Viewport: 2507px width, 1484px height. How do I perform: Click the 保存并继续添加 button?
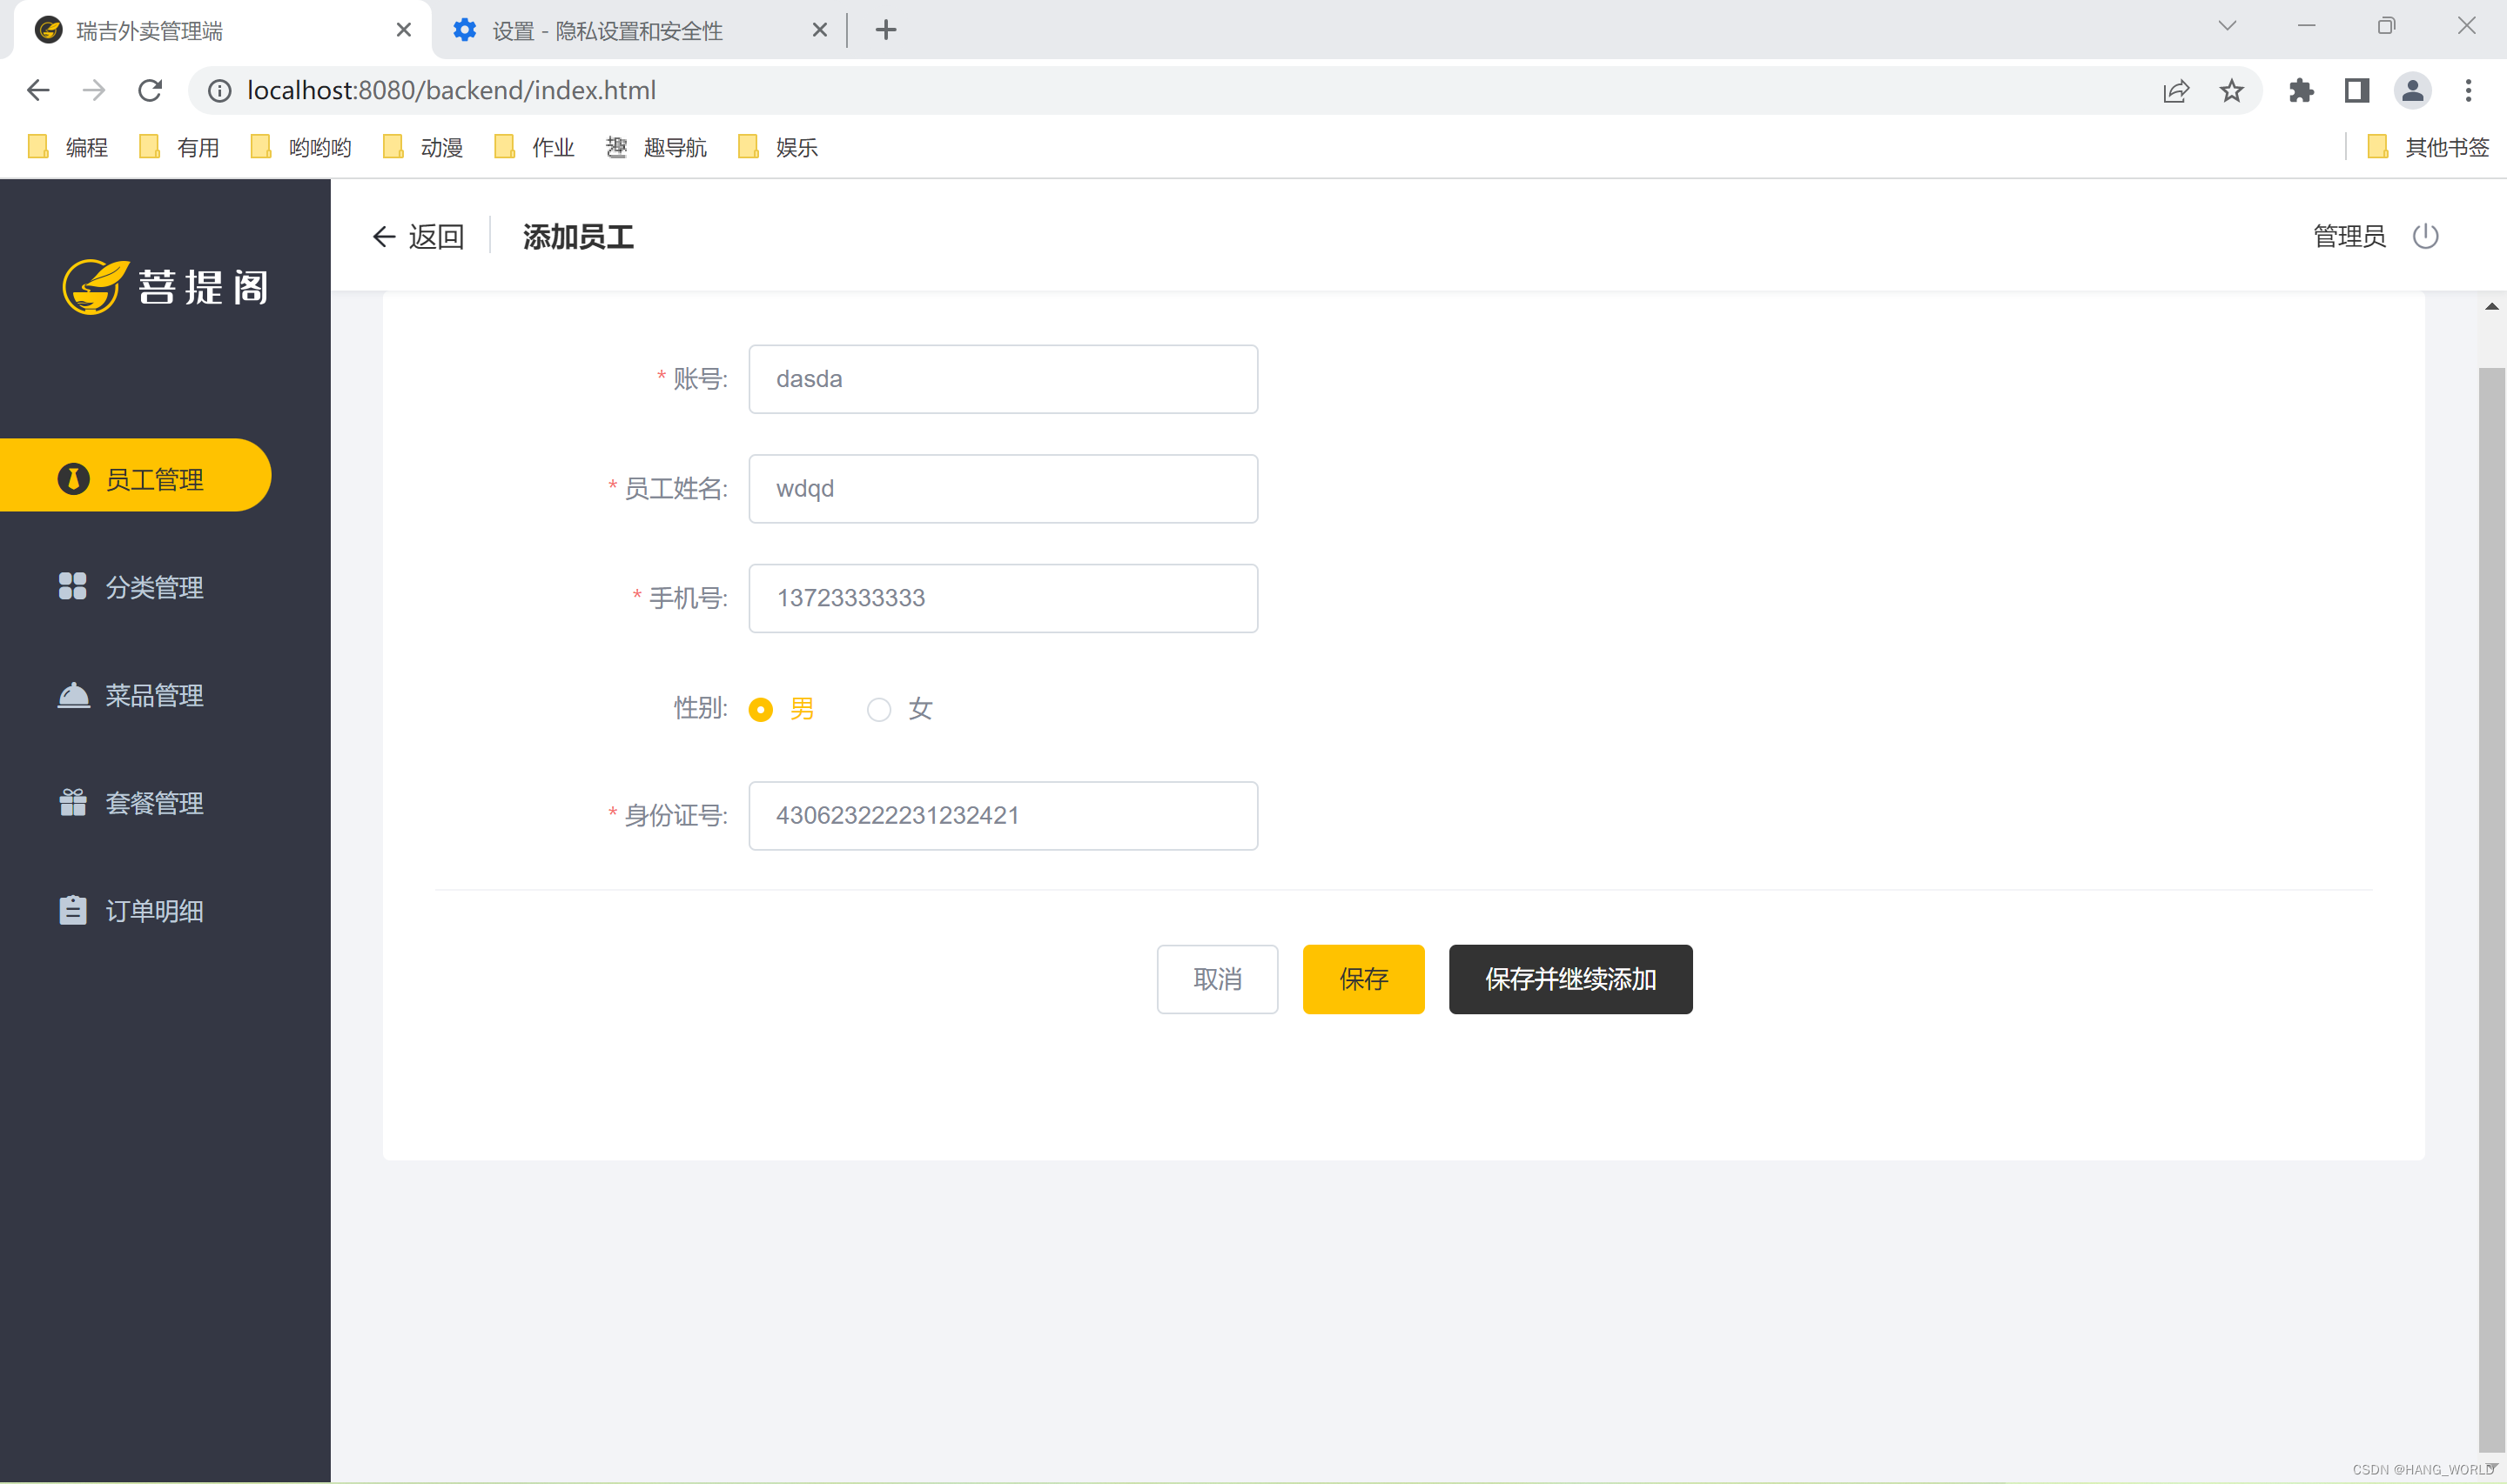point(1569,979)
